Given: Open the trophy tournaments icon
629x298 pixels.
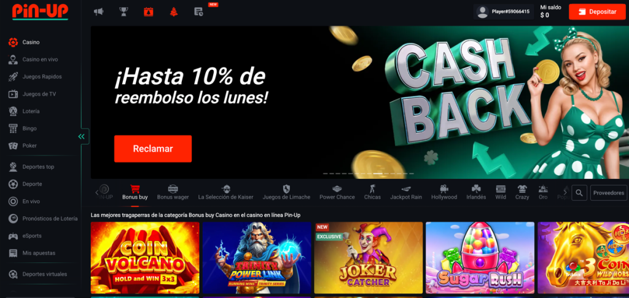Looking at the screenshot, I should 123,12.
